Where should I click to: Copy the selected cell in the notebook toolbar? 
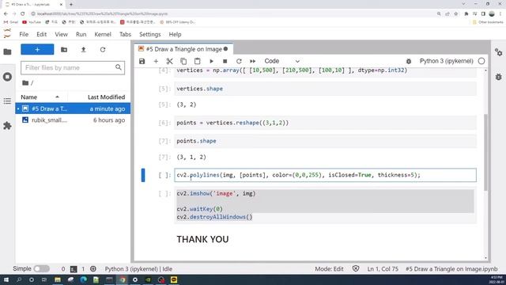[x=183, y=61]
